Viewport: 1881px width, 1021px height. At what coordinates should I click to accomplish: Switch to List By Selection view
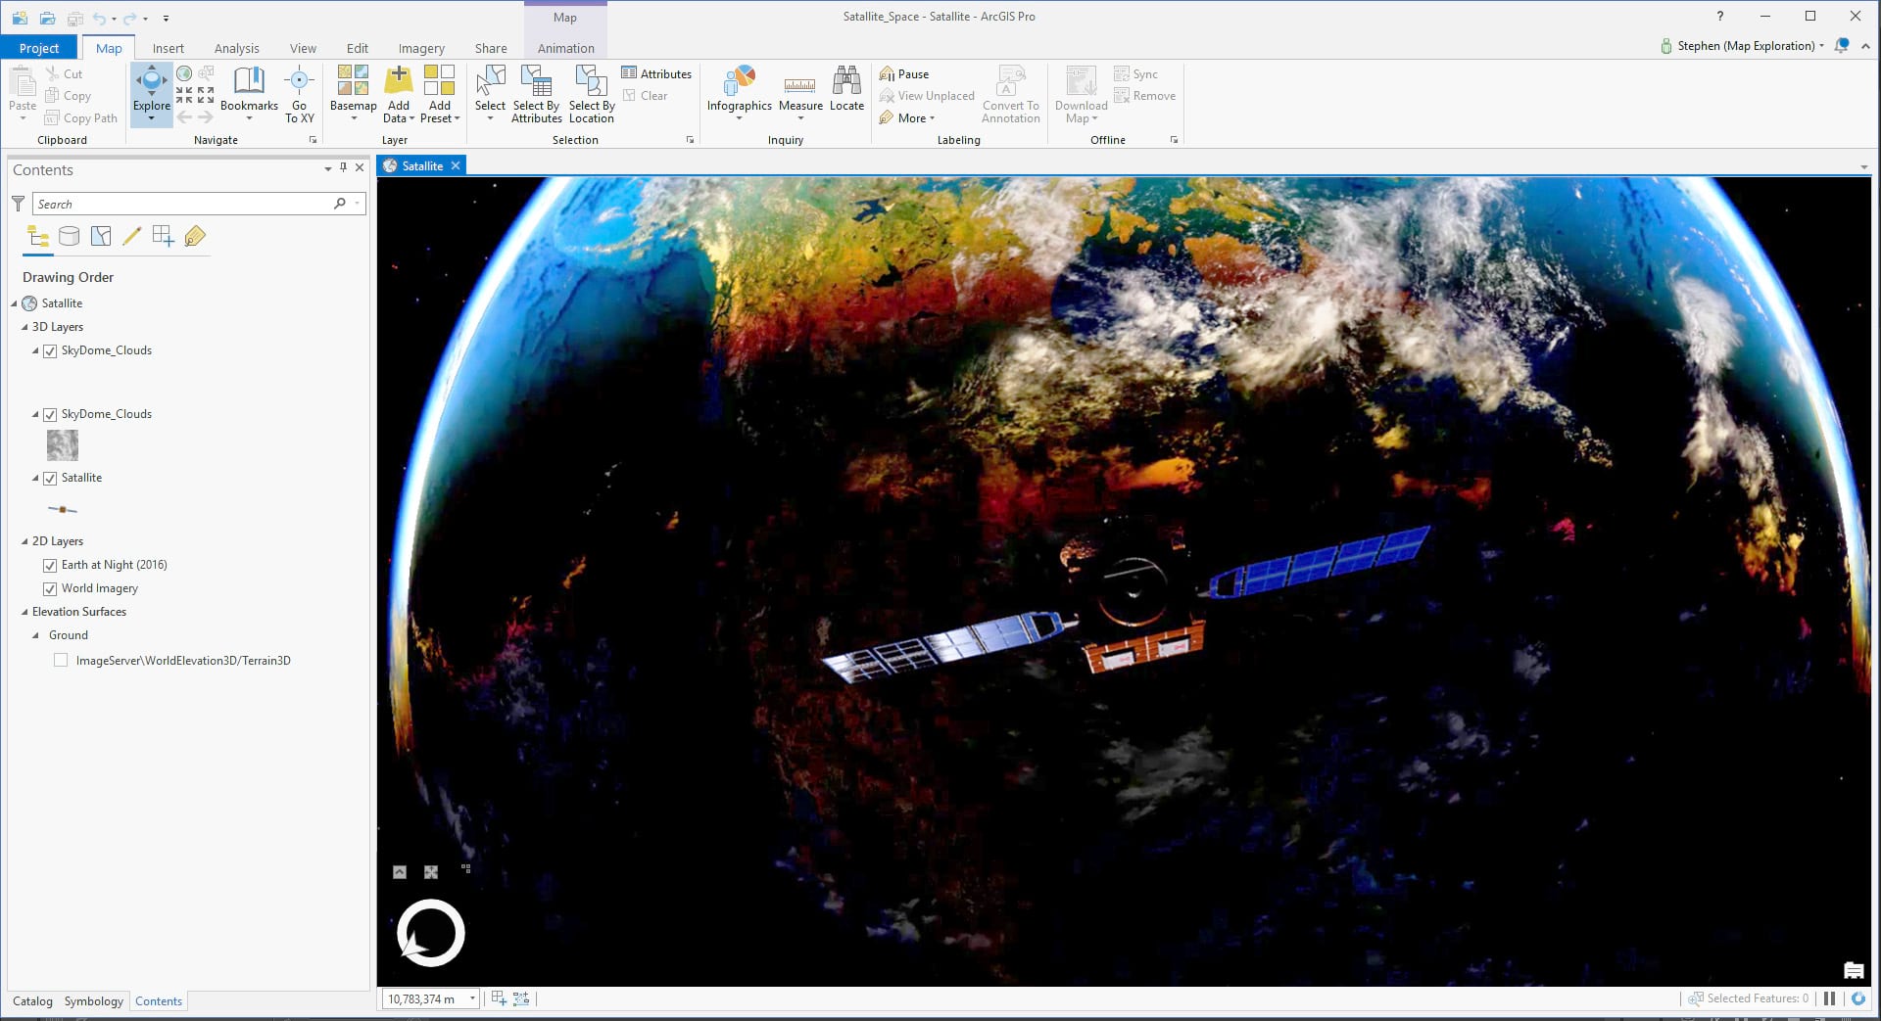point(101,236)
